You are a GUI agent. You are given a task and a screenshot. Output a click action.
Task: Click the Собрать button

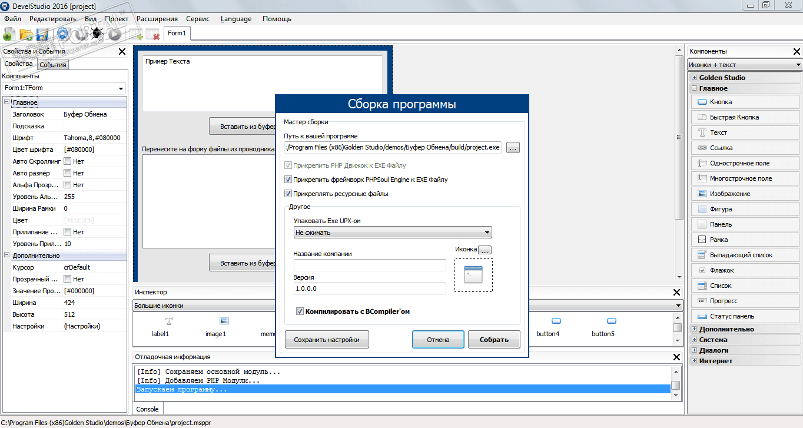494,340
